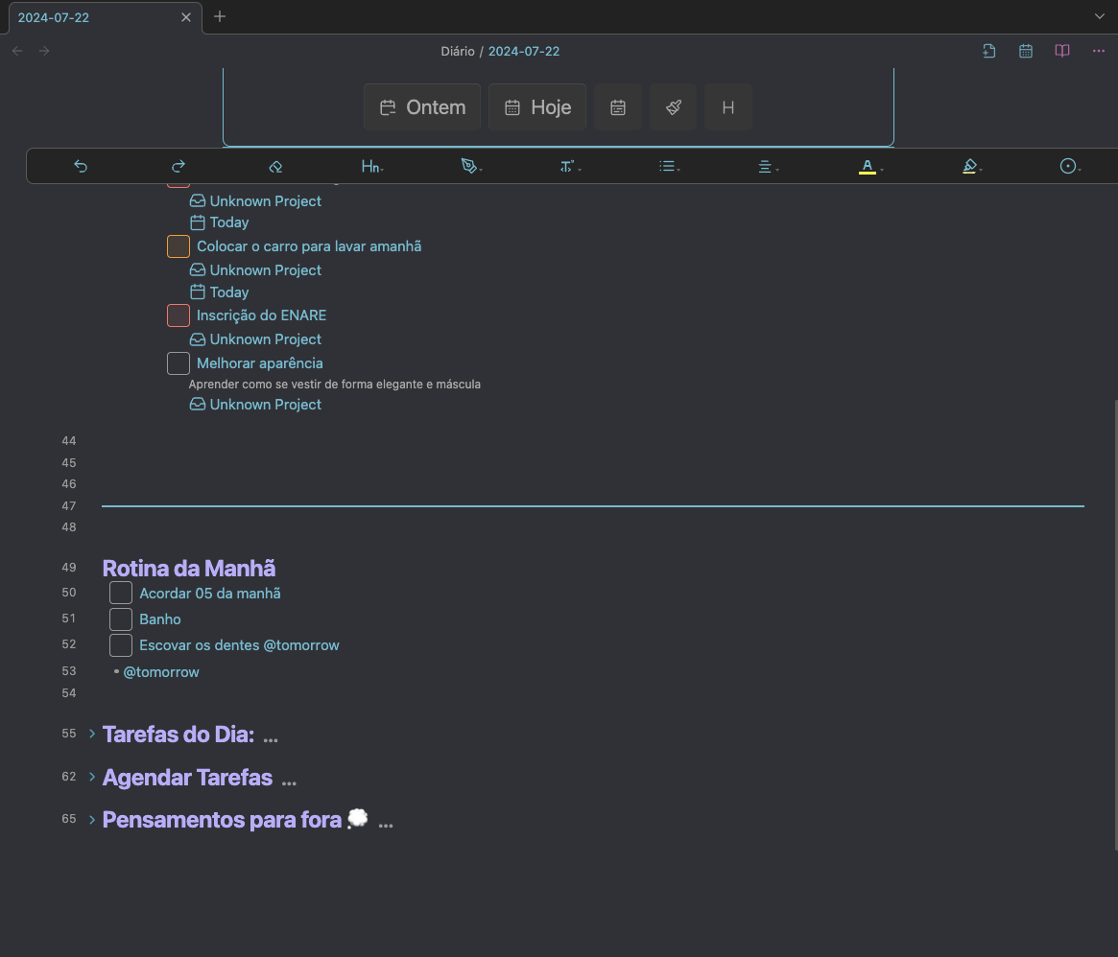Open the calendar icon in top bar
Viewport: 1118px width, 957px height.
[x=1025, y=51]
